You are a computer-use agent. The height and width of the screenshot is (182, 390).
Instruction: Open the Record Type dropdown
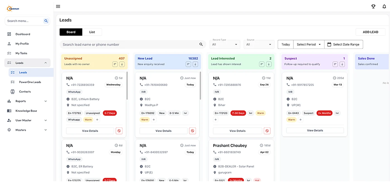[x=225, y=44]
